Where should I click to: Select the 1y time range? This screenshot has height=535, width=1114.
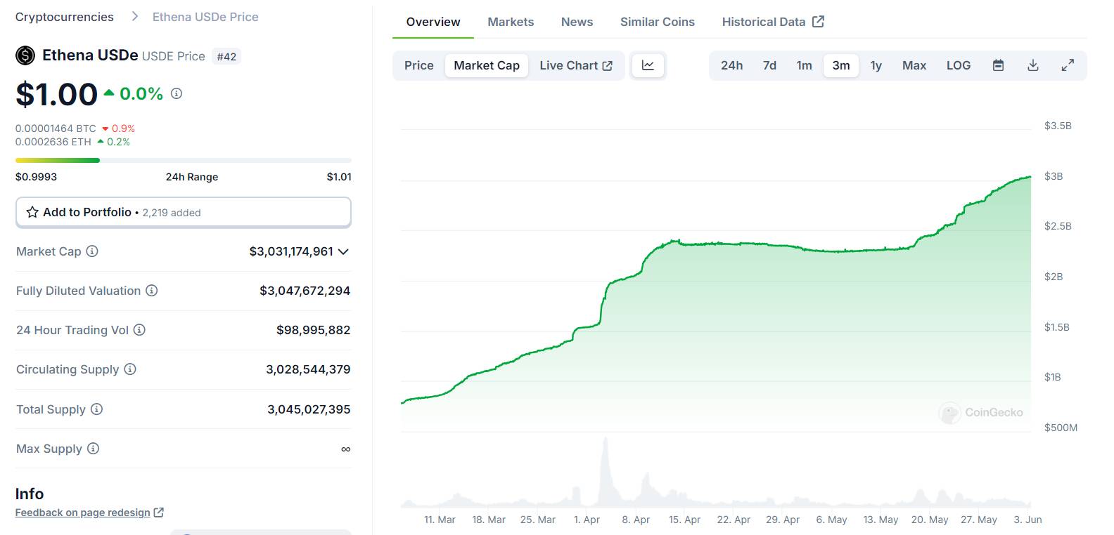[876, 65]
